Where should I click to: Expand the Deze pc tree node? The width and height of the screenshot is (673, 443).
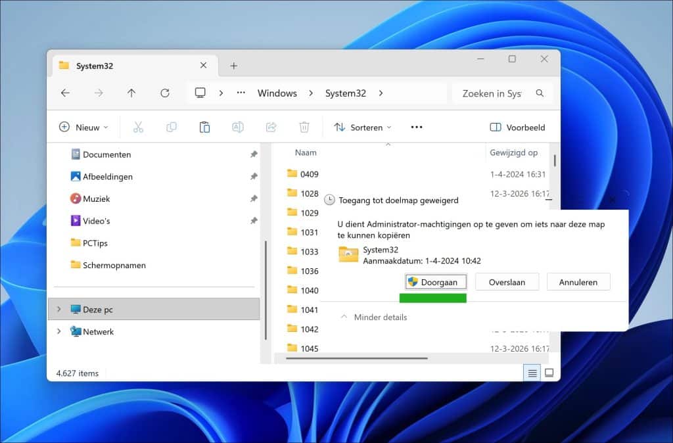coord(58,309)
